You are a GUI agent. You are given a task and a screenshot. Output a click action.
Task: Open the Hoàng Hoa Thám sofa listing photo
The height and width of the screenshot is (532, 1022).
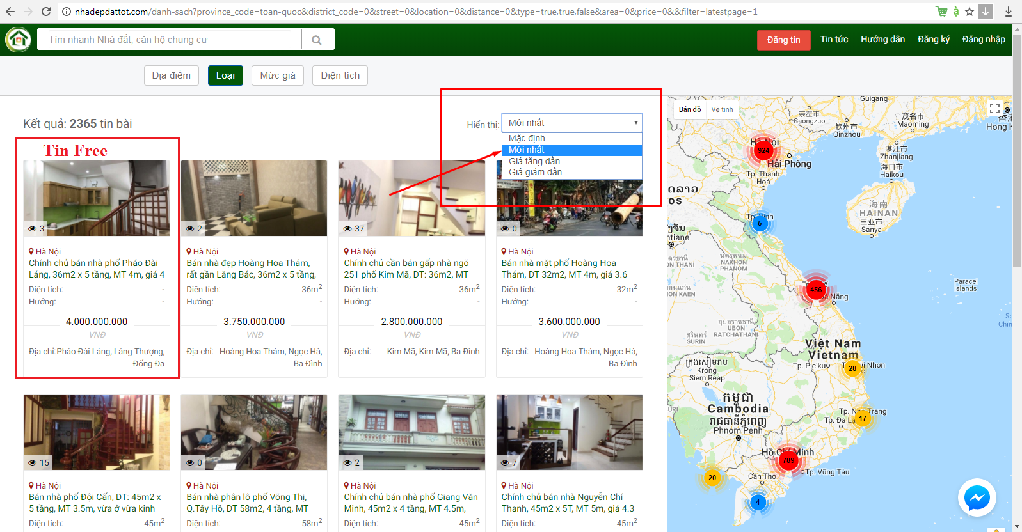click(254, 198)
